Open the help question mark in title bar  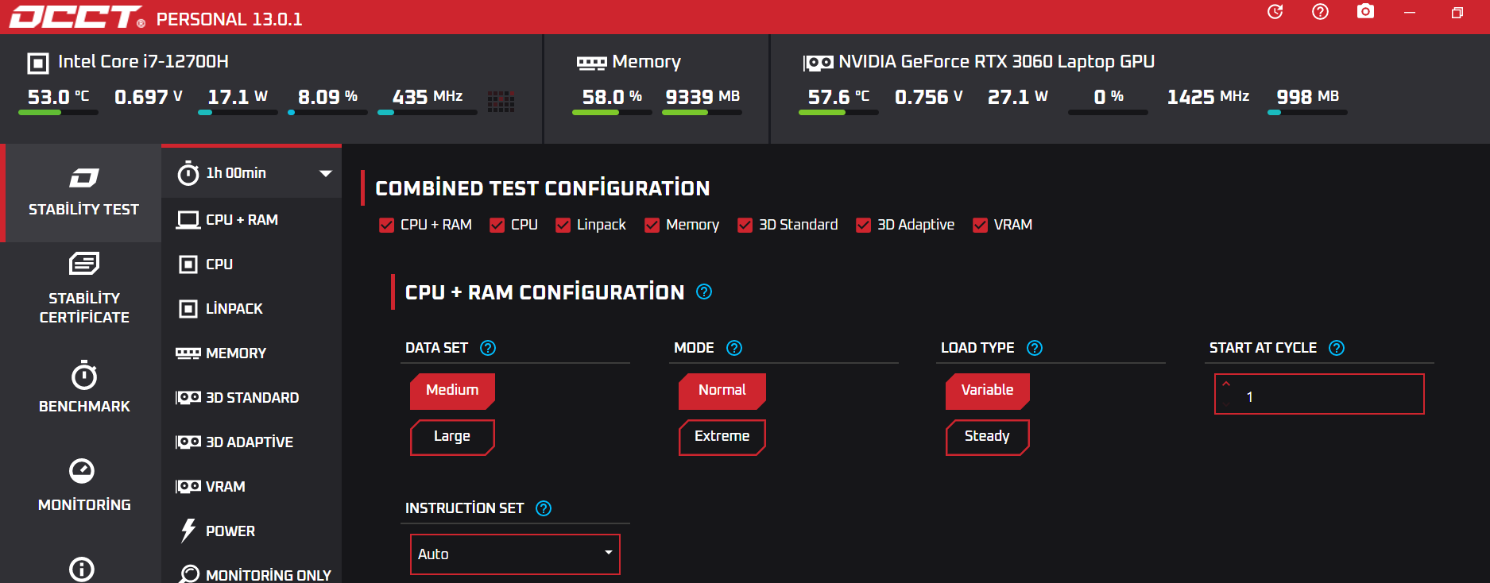pyautogui.click(x=1320, y=12)
